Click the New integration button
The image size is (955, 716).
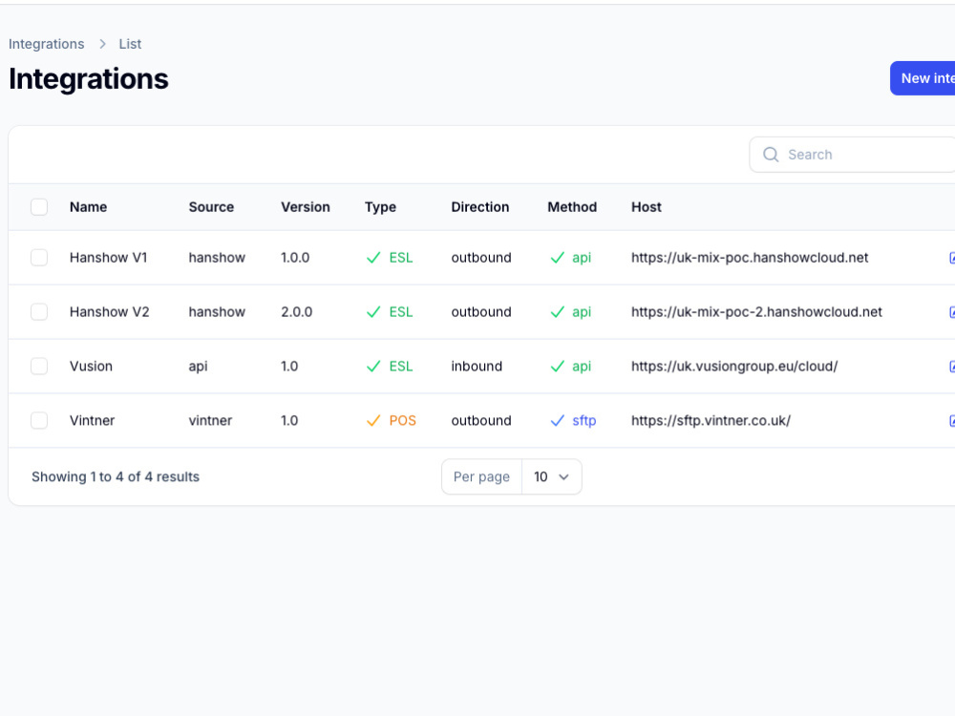[x=923, y=78]
